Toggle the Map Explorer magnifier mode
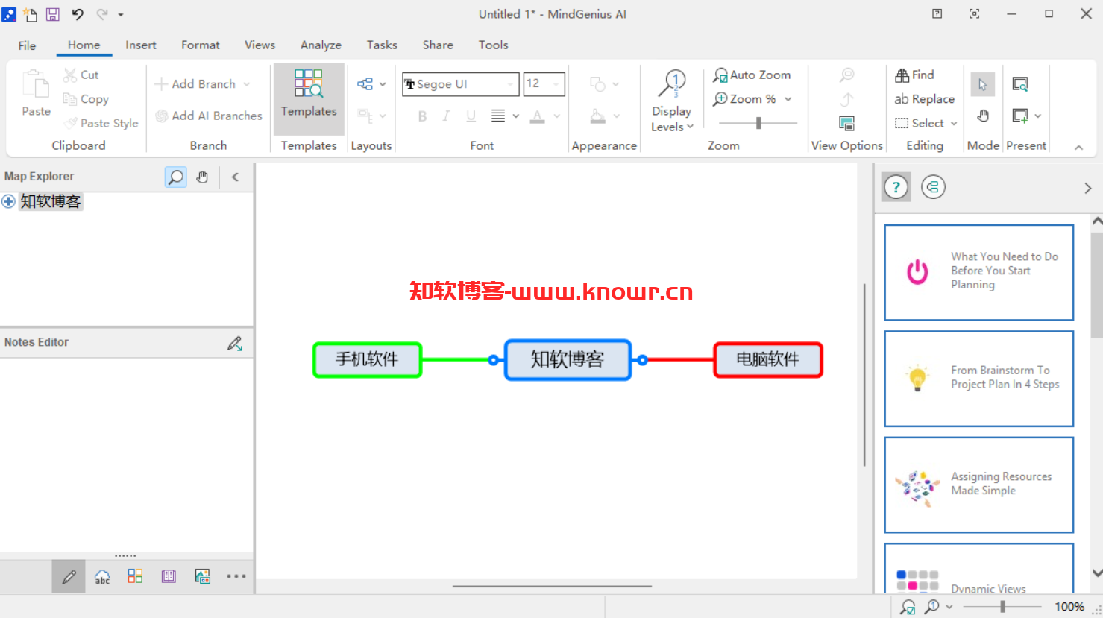1103x618 pixels. 175,177
